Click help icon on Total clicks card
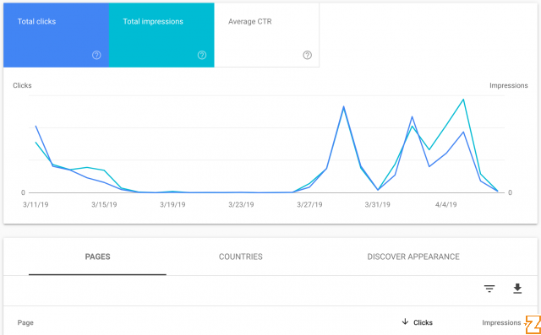Viewport: 541px width, 335px height. pyautogui.click(x=96, y=55)
